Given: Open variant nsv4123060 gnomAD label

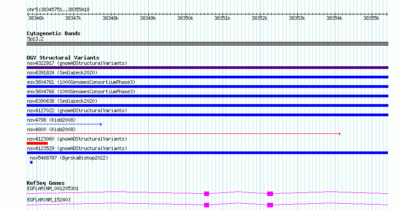Looking at the screenshot, I should coord(77,139).
